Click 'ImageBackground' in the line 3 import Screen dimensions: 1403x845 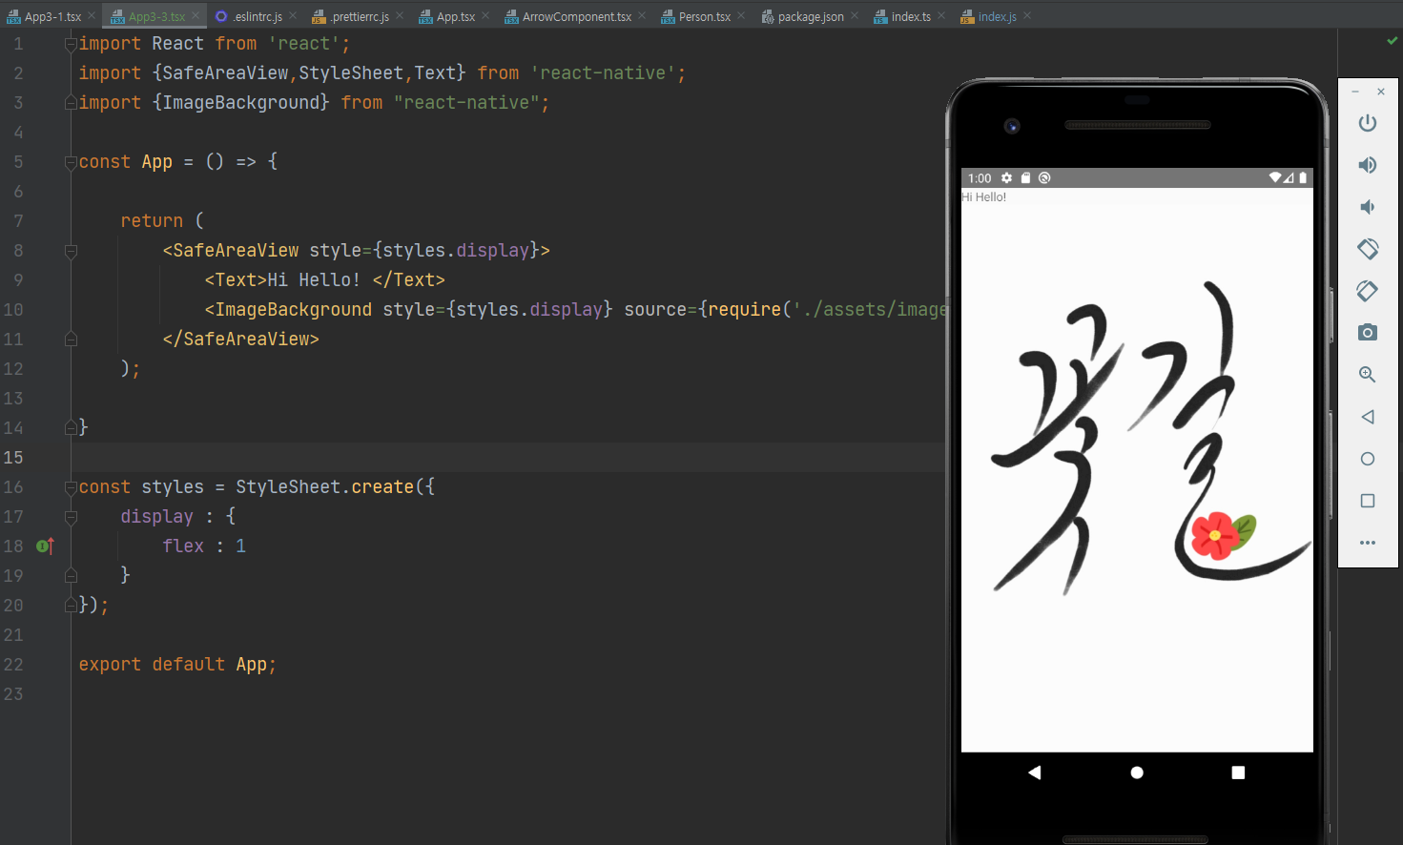(241, 102)
